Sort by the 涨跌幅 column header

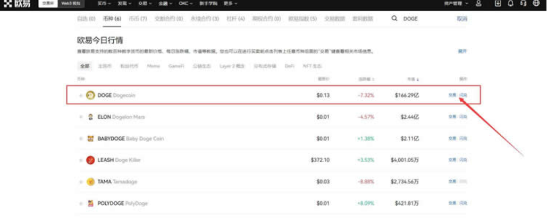point(366,80)
